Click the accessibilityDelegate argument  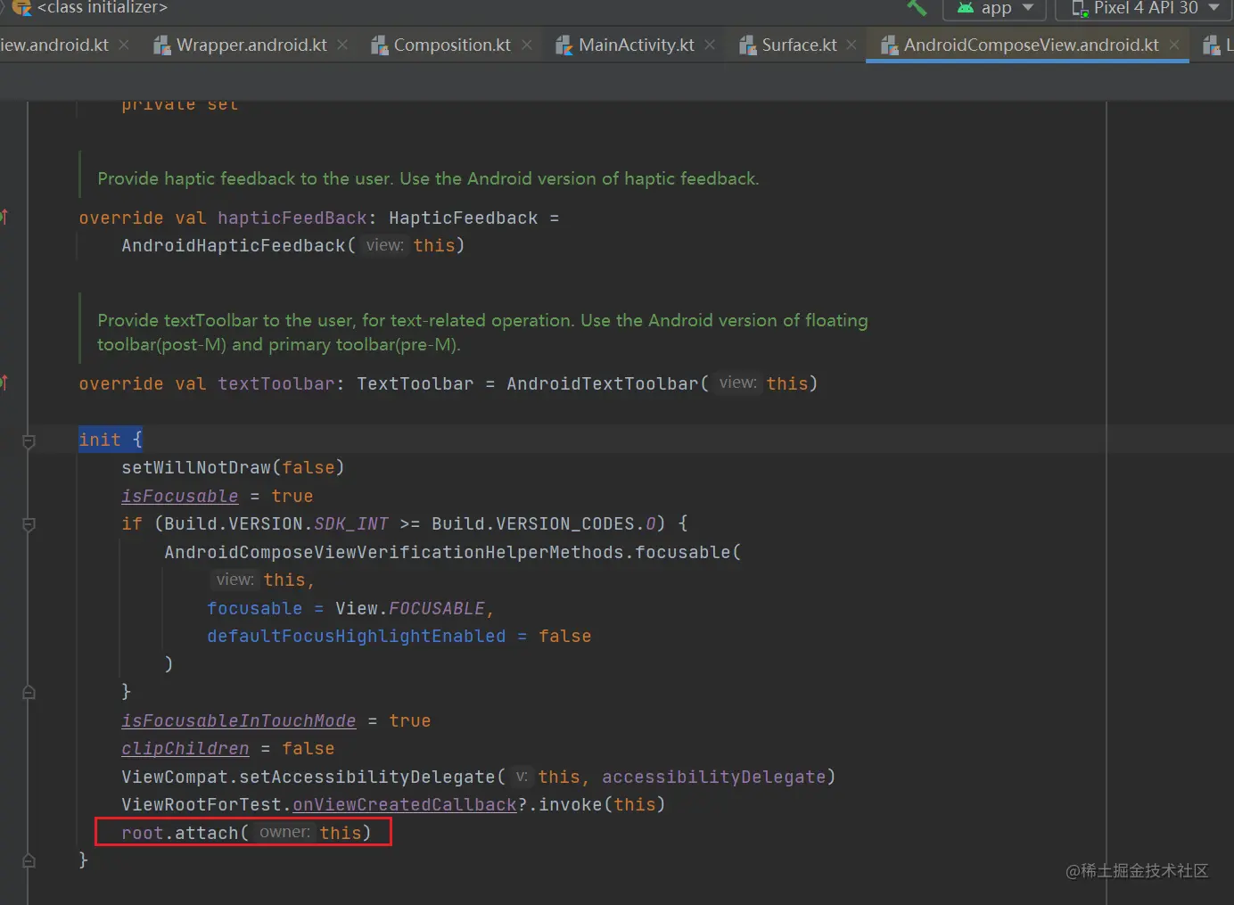coord(714,777)
